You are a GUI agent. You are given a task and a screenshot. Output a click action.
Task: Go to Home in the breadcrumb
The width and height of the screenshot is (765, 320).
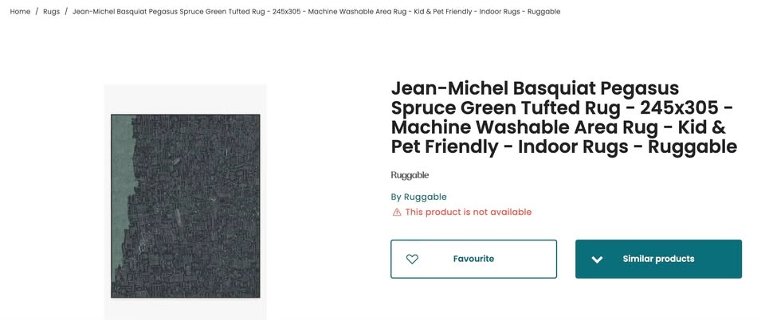click(x=20, y=12)
